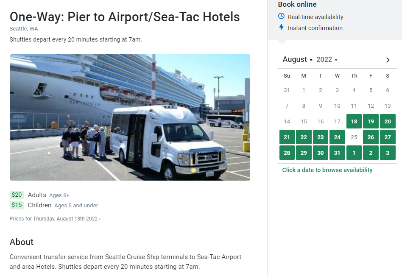
Task: Click 'Click a date to browse availability'
Action: click(327, 170)
